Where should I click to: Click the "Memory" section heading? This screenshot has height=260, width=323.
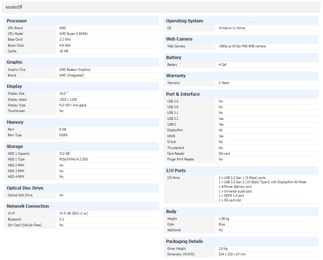15,122
